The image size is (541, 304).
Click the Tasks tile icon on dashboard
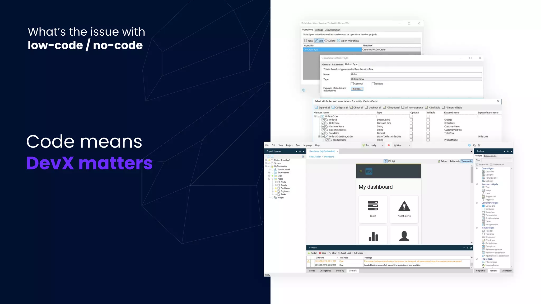[373, 206]
